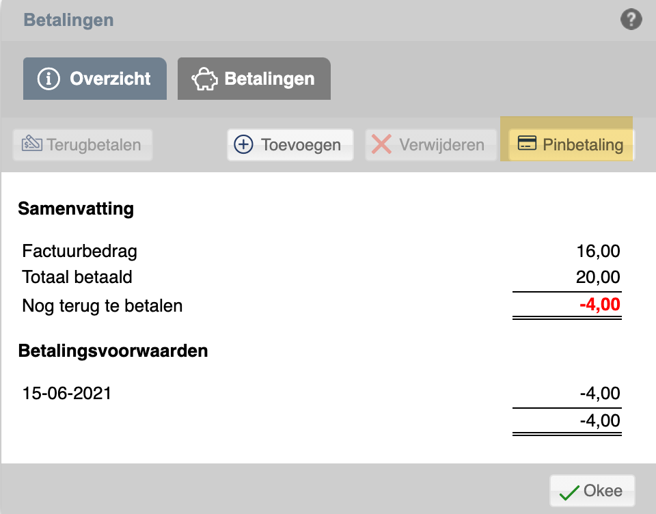Click the piggy bank icon on Betalingen tab
Image resolution: width=656 pixels, height=514 pixels.
(x=204, y=79)
